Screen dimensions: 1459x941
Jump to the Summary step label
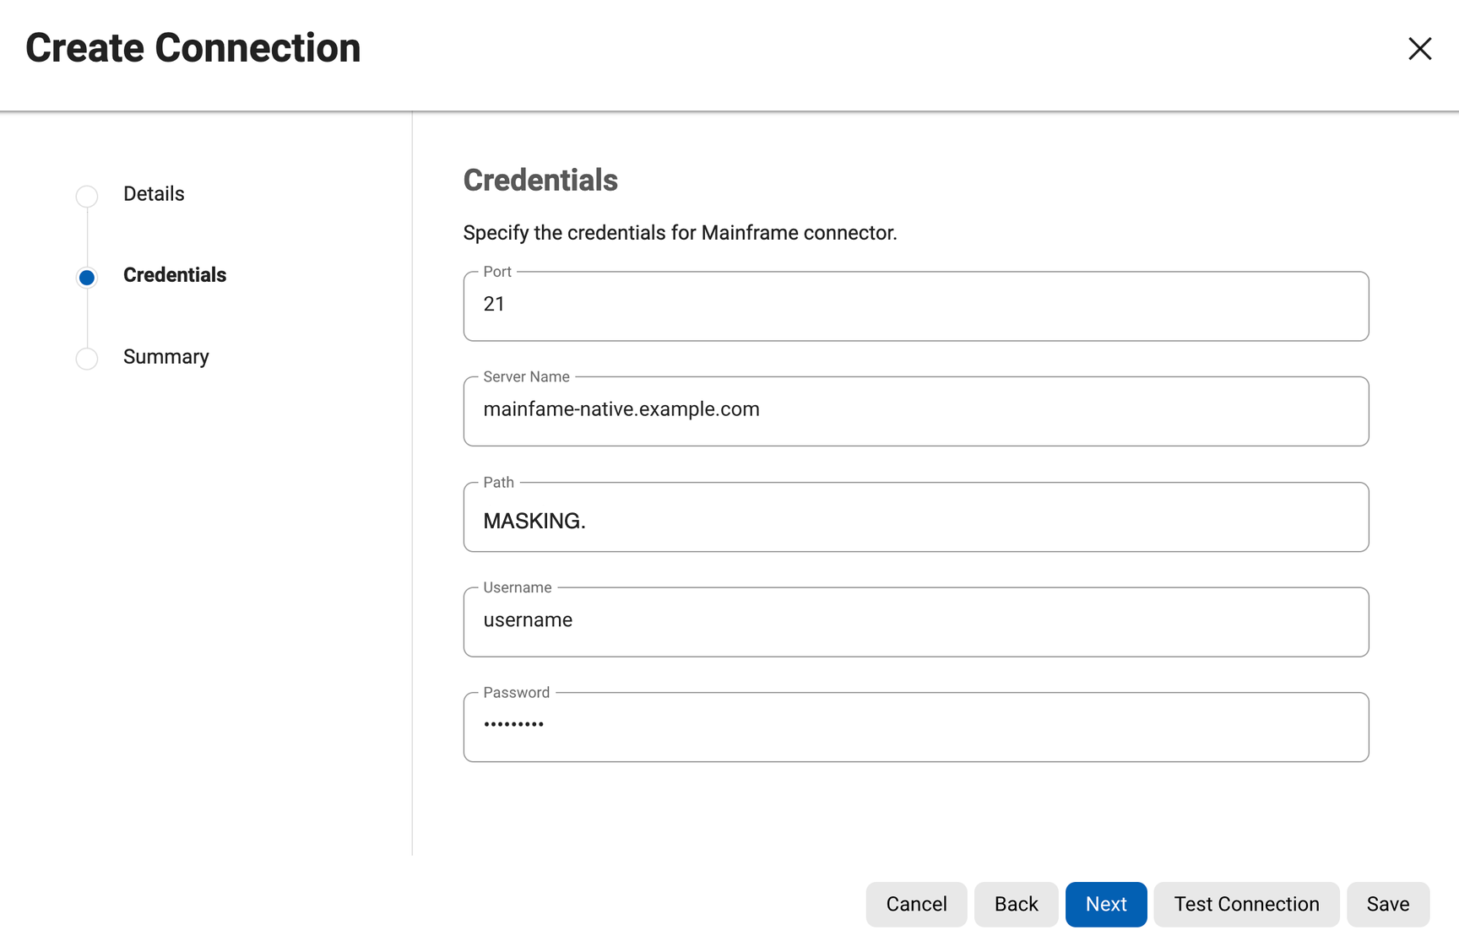click(x=165, y=357)
